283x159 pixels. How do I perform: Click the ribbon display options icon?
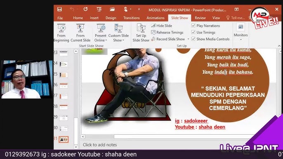[x=236, y=9]
